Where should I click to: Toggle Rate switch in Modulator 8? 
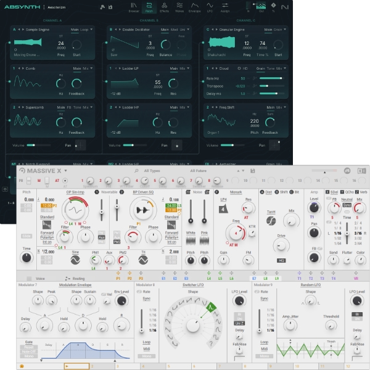tap(139, 292)
